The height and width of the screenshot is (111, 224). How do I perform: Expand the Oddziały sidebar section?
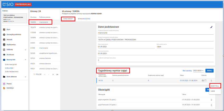[25, 50]
